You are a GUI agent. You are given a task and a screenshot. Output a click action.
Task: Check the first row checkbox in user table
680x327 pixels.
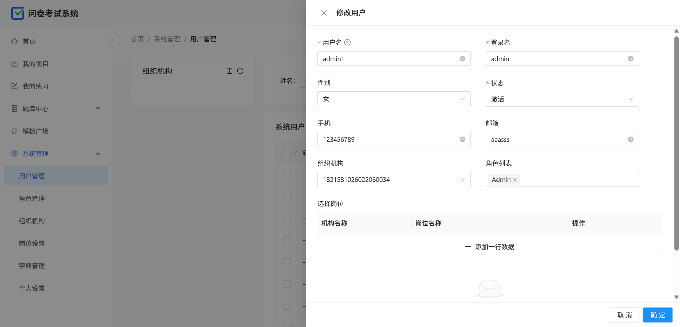click(287, 175)
